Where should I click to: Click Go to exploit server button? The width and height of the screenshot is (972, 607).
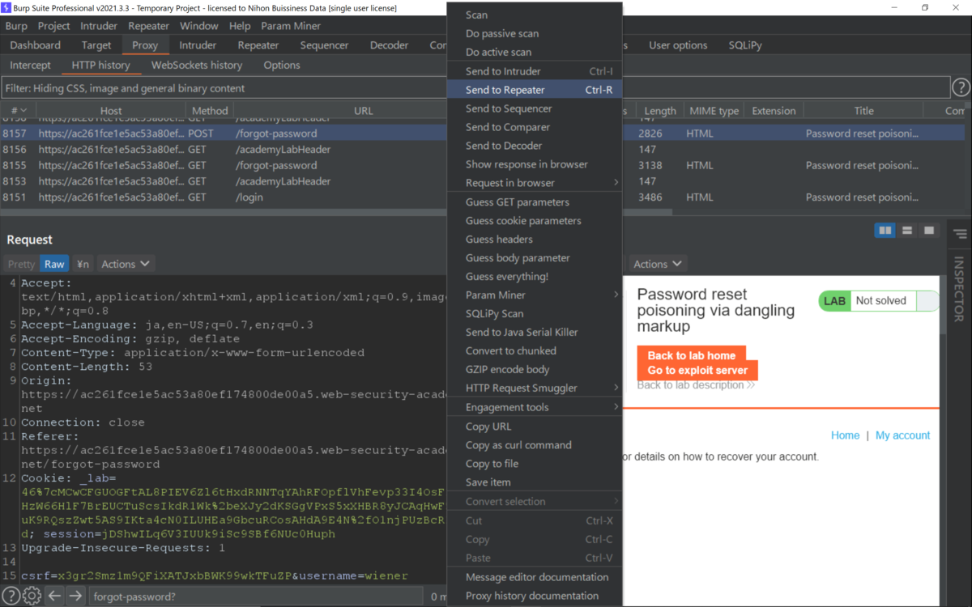(x=697, y=371)
